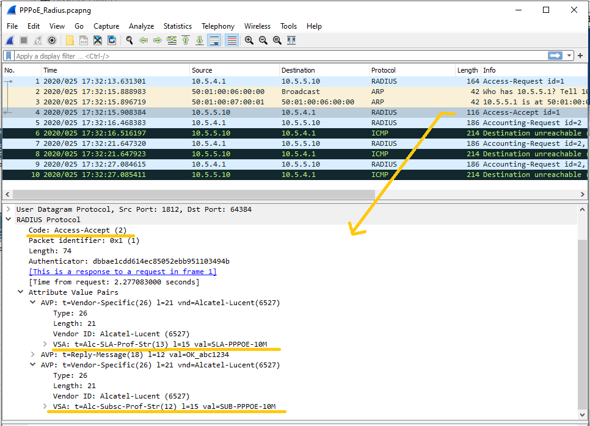The height and width of the screenshot is (426, 590).
Task: Expand the User Datagram Protocol section
Action: (8, 209)
